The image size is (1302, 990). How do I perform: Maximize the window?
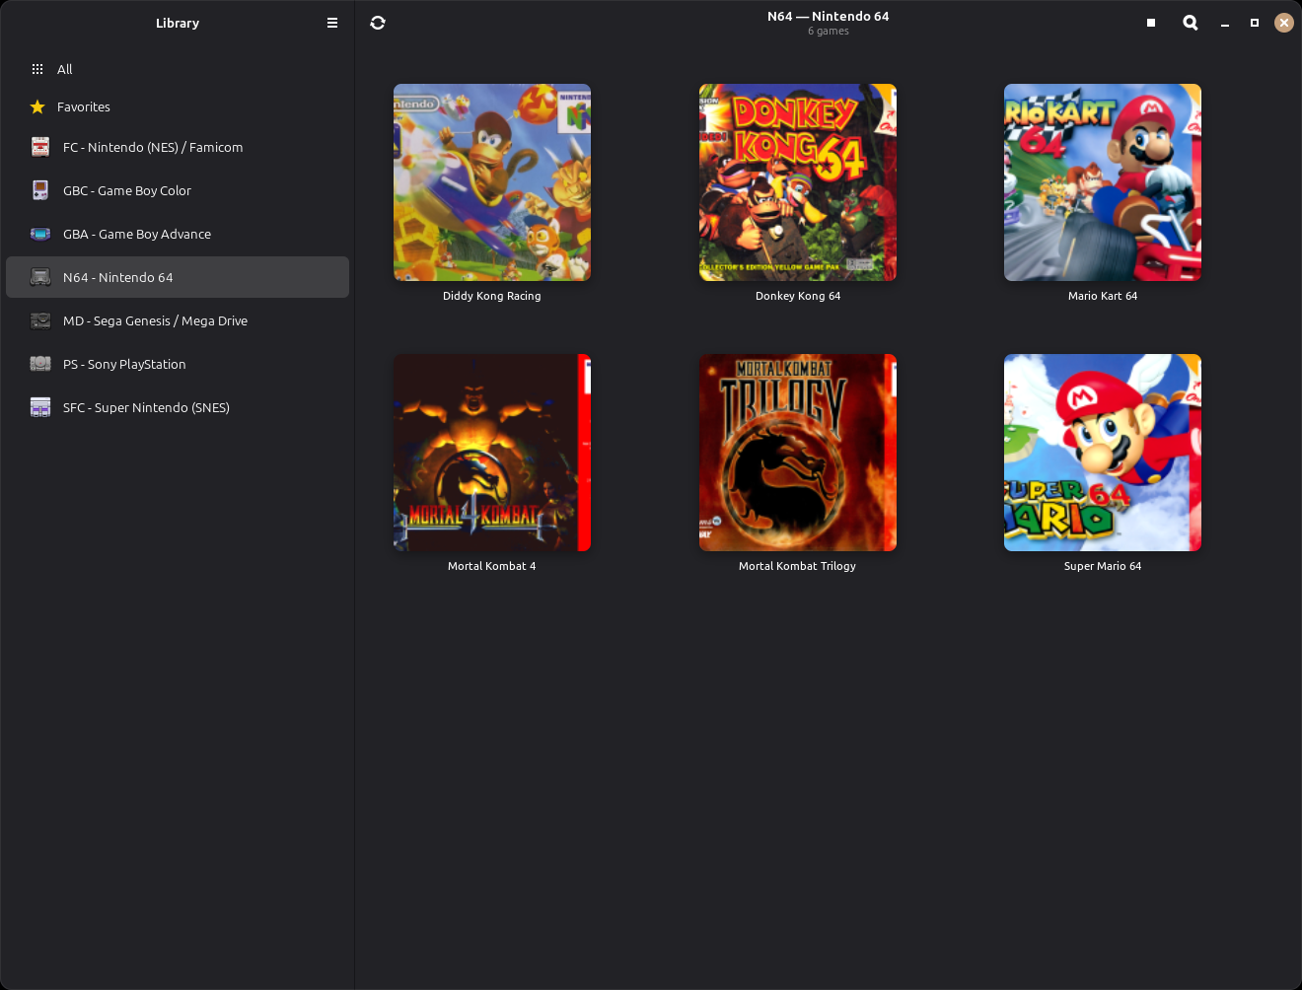1255,23
